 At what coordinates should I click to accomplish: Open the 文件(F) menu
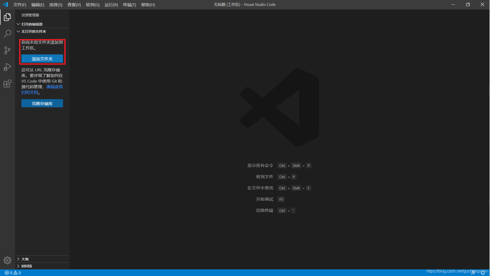coord(20,5)
